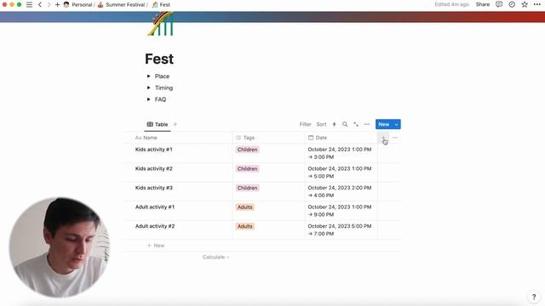Edit date of Kids activity #2
The height and width of the screenshot is (306, 545).
click(340, 173)
